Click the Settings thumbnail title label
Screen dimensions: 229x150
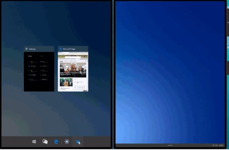[x=32, y=49]
